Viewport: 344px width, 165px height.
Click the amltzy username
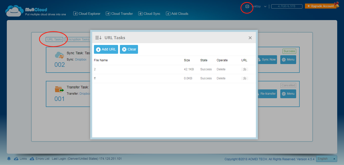[256, 6]
